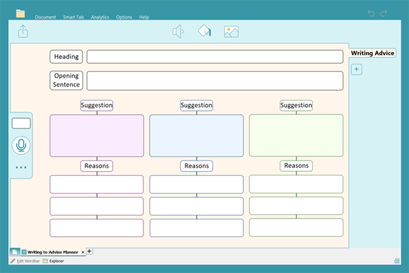409x273 pixels.
Task: Click the Heading label box
Action: click(x=66, y=57)
